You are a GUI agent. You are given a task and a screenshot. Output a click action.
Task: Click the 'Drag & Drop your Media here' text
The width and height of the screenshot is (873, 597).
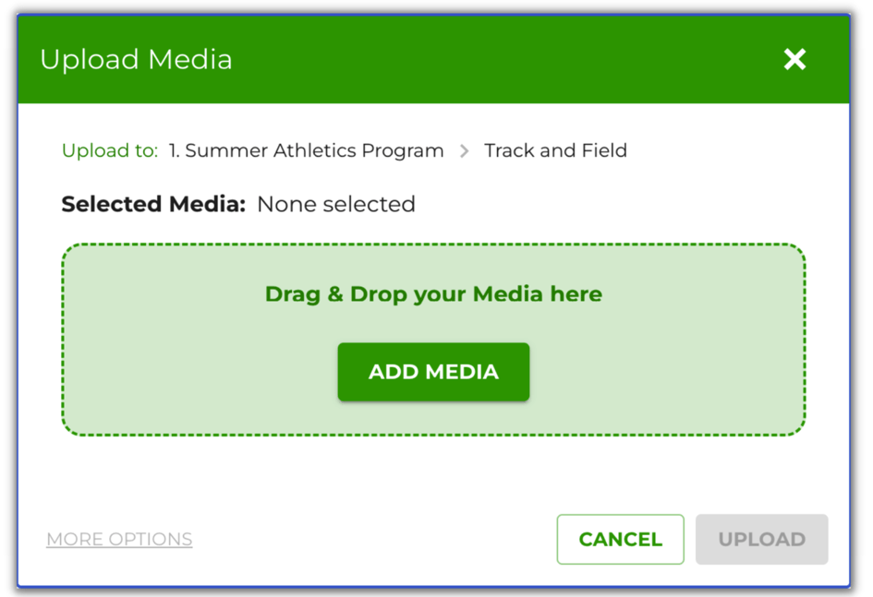[433, 293]
